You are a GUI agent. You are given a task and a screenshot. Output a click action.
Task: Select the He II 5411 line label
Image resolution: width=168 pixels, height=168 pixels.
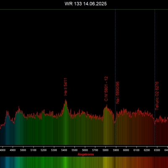tap(66, 87)
